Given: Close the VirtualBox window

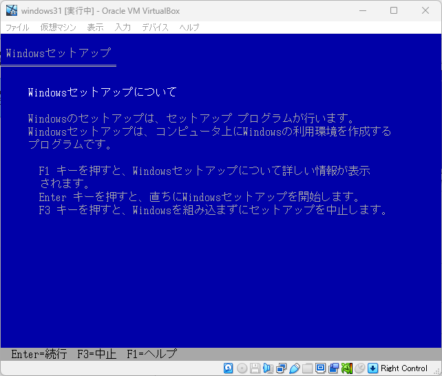Looking at the screenshot, I should (x=425, y=11).
